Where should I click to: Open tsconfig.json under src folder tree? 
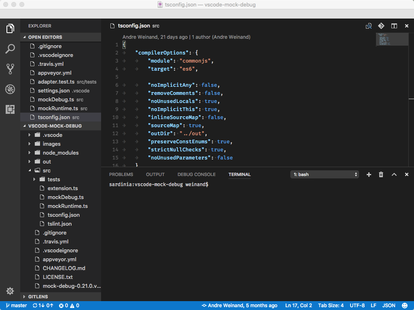[61, 215]
